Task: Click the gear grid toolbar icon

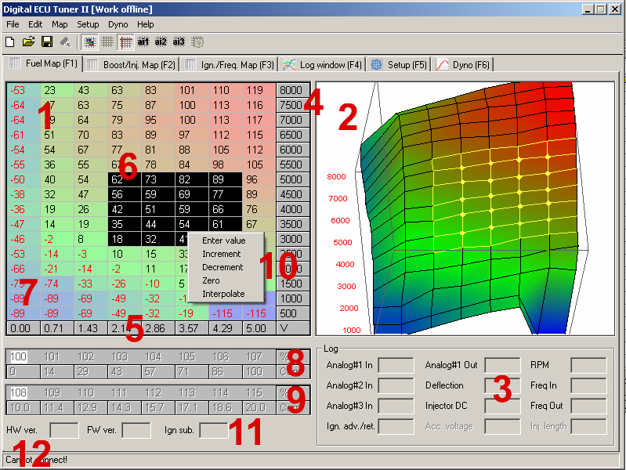Action: click(197, 42)
